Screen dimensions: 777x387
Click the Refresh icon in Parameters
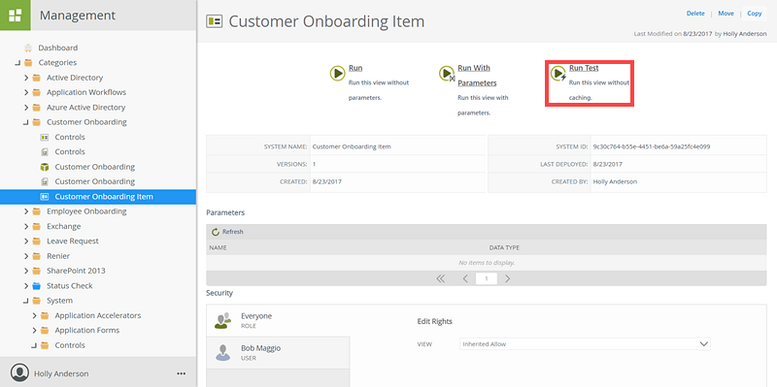point(216,232)
